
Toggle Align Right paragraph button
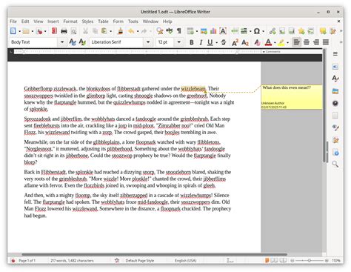pyautogui.click(x=316, y=42)
